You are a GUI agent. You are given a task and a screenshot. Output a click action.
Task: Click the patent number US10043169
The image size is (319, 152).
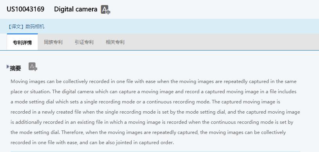pos(25,9)
